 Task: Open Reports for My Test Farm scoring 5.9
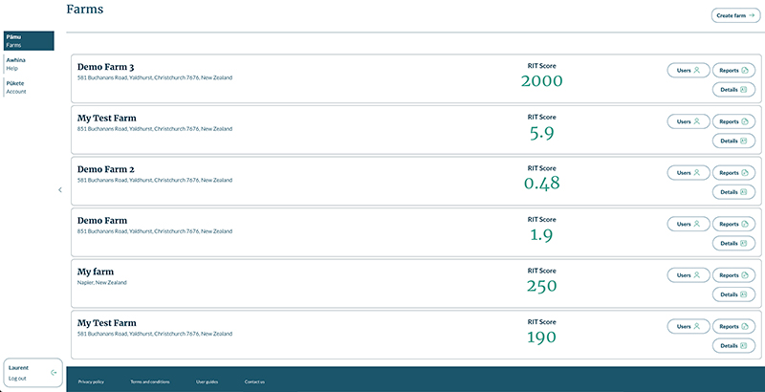(x=733, y=121)
